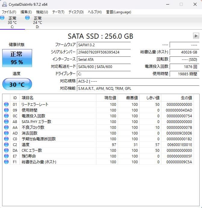202x208 pixels.
Task: Select the リードエラーレート attribute name
Action: tap(35, 104)
